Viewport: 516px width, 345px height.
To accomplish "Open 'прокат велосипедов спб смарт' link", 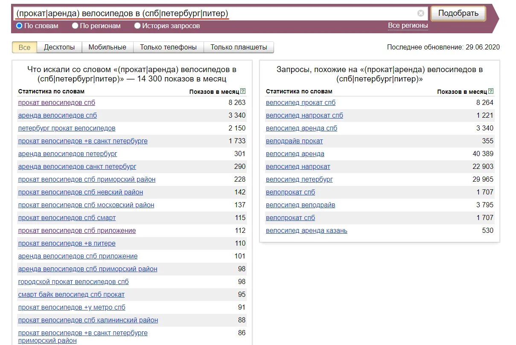I will click(x=67, y=218).
